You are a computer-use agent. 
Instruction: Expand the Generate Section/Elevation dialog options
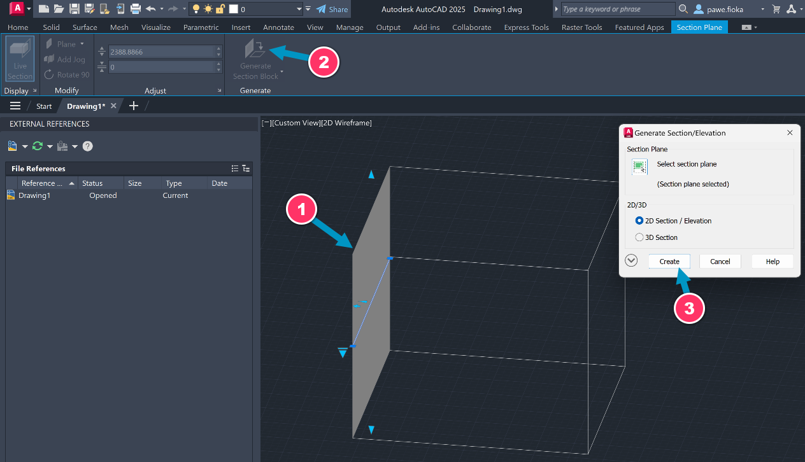click(631, 260)
